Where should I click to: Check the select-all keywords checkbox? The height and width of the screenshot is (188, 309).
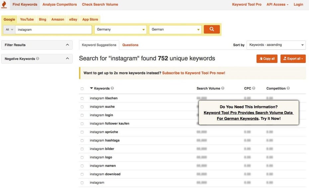[x=82, y=89]
